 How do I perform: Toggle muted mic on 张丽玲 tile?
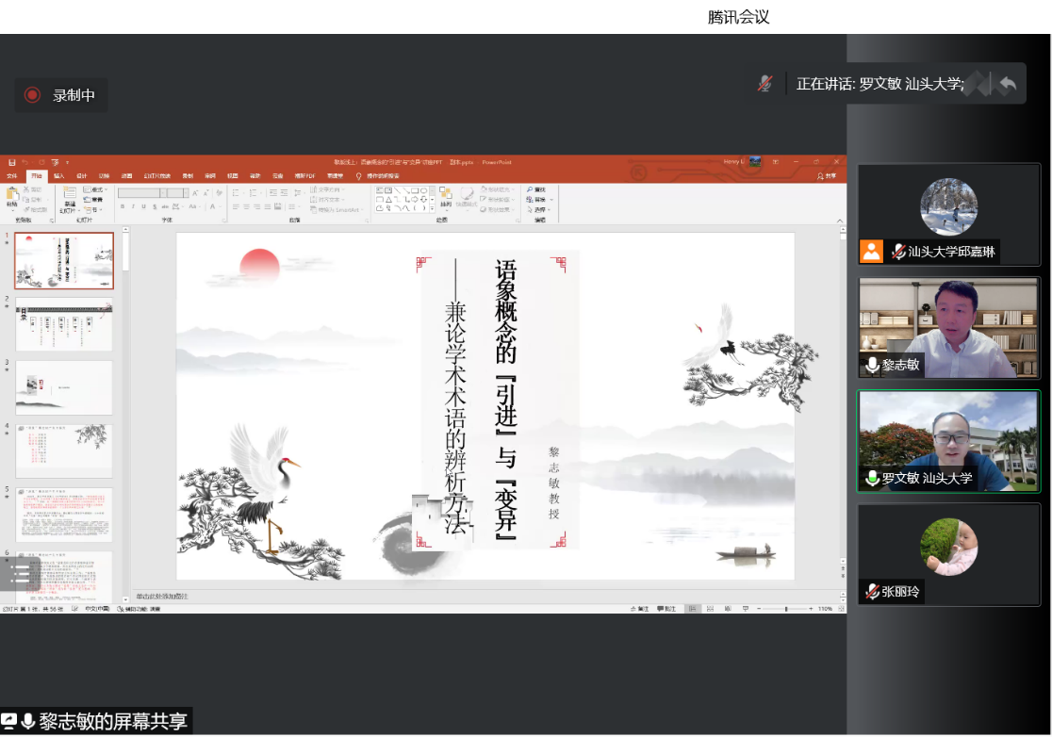coord(872,592)
